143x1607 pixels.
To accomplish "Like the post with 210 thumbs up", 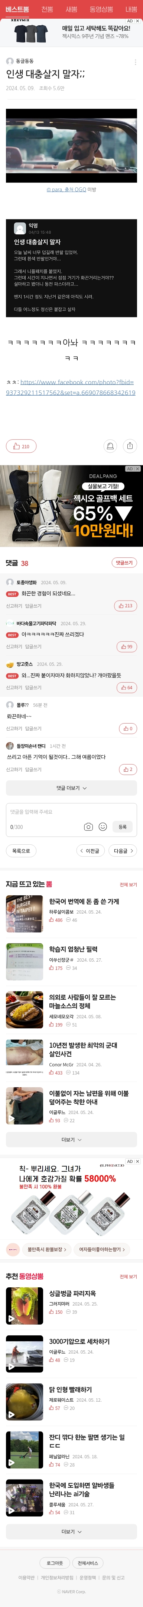I will coord(21,445).
